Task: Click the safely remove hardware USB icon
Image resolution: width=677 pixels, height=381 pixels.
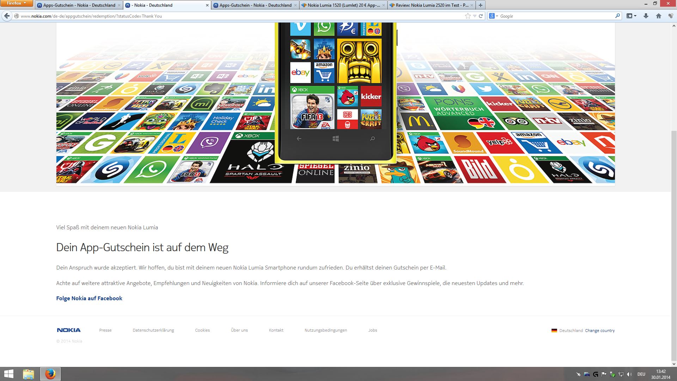Action: (x=612, y=374)
